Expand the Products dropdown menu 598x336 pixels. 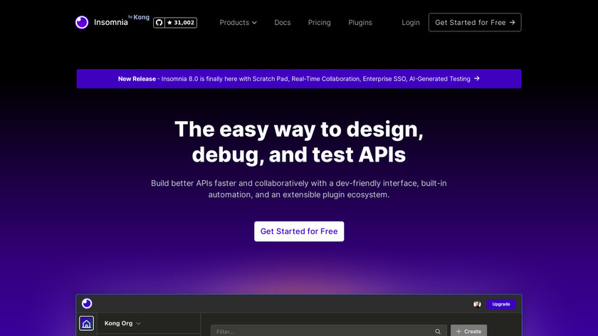pos(238,23)
